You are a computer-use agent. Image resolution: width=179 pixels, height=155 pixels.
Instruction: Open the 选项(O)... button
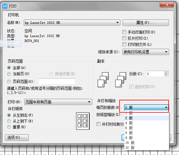tap(17, 137)
